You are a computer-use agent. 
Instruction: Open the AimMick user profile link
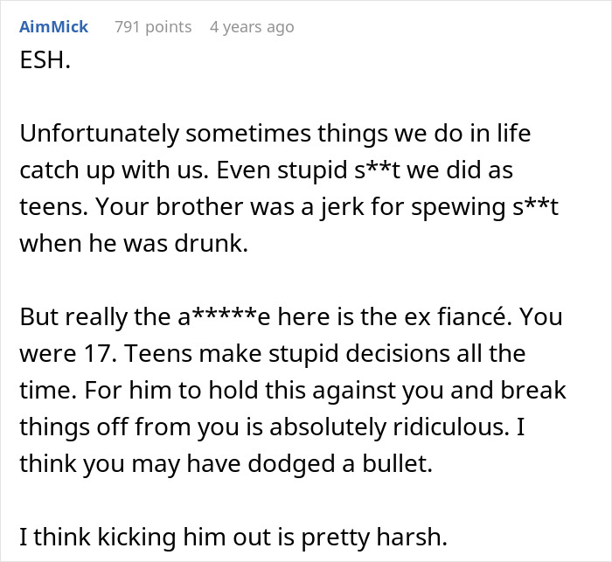click(x=53, y=27)
